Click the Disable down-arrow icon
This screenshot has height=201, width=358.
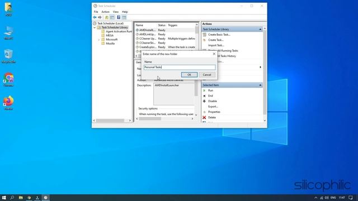coord(204,101)
